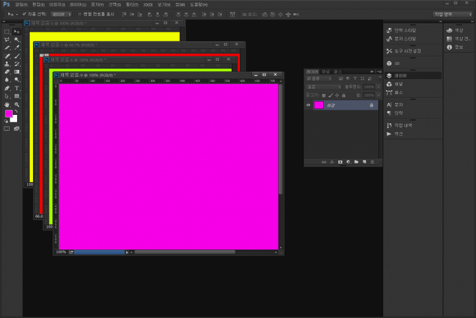Screen dimensions: 476x318
Task: Hide the 배경 layer with eye icon
Action: (308, 105)
